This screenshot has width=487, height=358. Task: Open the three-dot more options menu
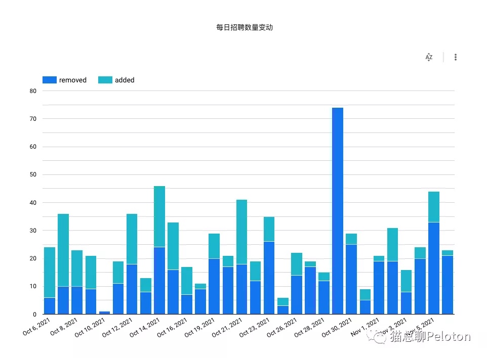(455, 57)
